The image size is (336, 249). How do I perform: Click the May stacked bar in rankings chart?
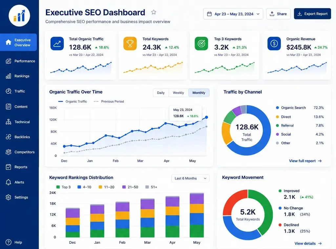pos(197,215)
